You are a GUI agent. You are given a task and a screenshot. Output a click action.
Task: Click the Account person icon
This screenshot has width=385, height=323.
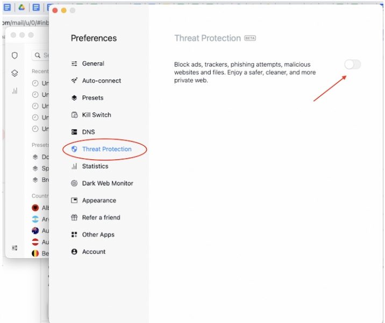coord(74,252)
